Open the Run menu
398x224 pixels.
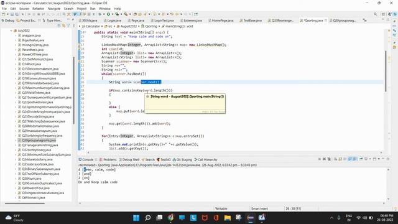(x=93, y=9)
